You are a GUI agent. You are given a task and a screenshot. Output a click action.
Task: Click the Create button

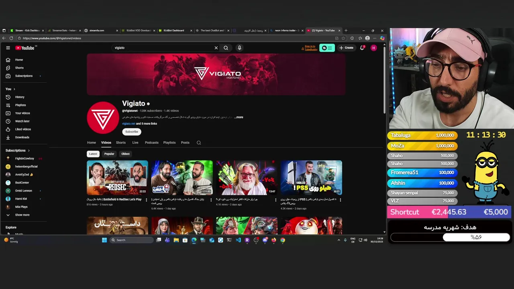click(x=346, y=48)
